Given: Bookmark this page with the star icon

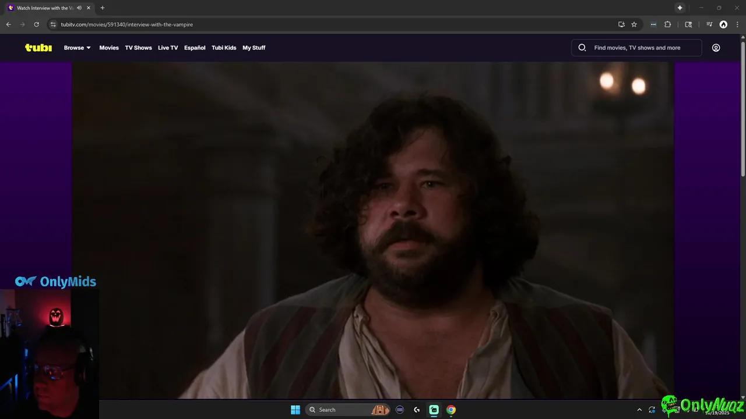Looking at the screenshot, I should tap(634, 24).
